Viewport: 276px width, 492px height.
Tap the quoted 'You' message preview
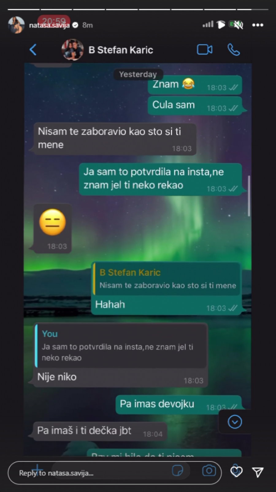[x=121, y=346]
